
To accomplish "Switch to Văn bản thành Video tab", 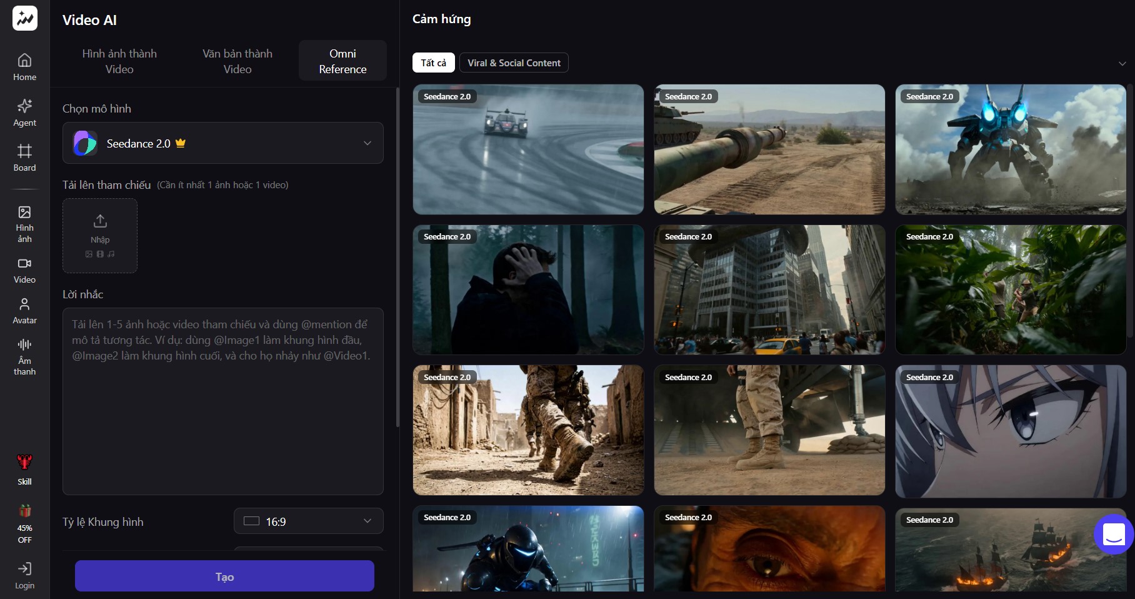I will point(237,61).
